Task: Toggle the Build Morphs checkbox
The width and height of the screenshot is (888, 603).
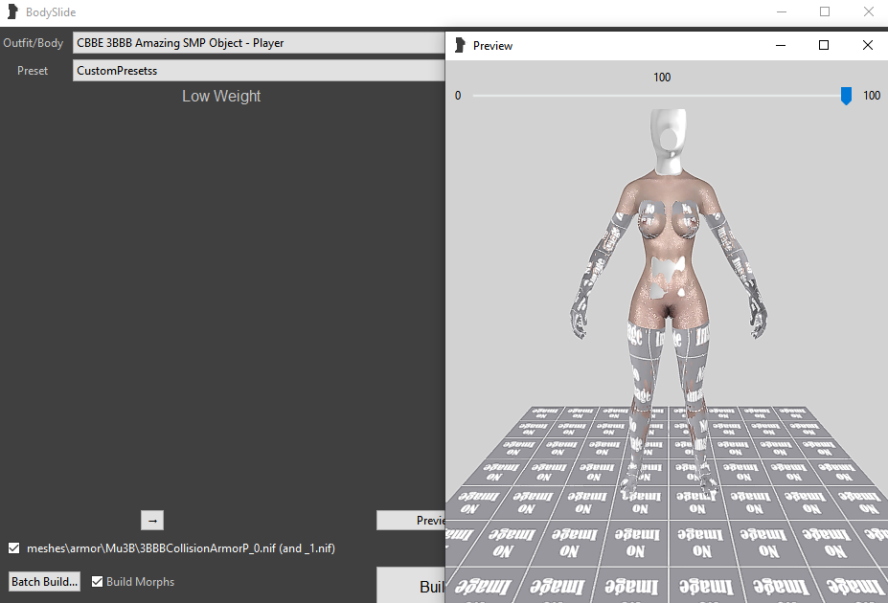Action: point(98,582)
